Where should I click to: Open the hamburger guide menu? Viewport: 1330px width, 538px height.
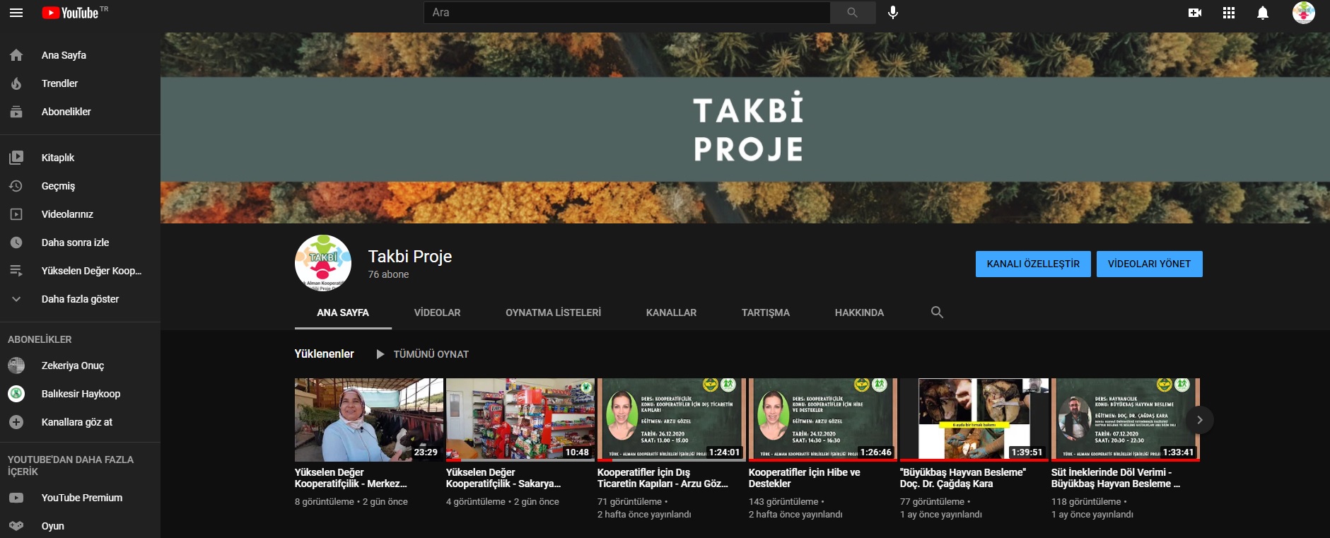(x=16, y=13)
